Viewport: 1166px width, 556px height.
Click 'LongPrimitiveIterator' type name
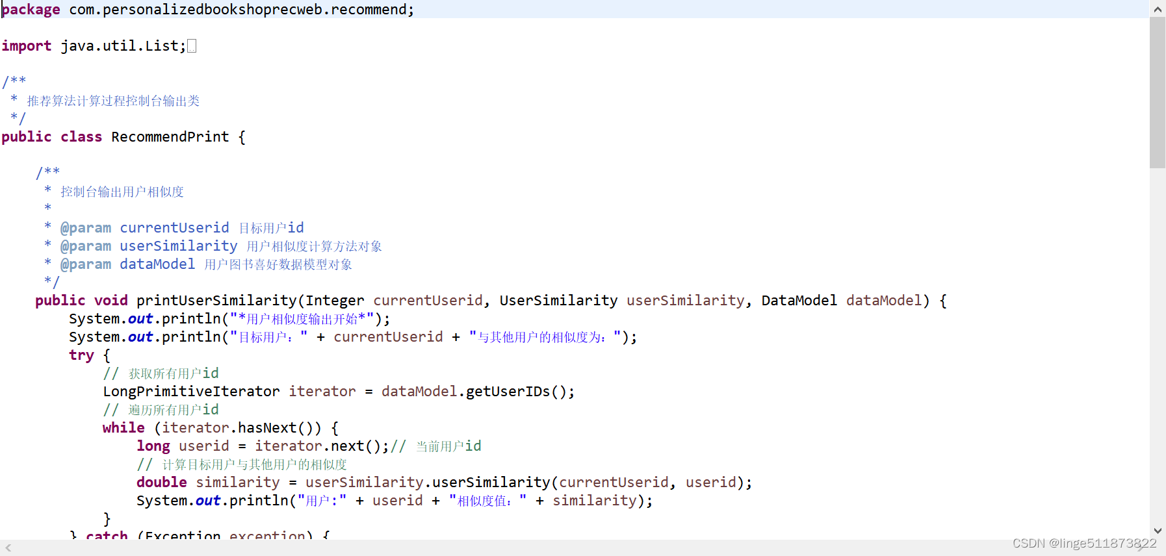point(191,392)
